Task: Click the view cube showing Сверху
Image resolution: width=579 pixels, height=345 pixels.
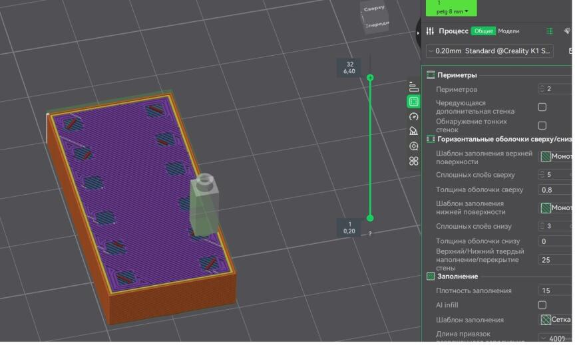Action: pos(375,16)
